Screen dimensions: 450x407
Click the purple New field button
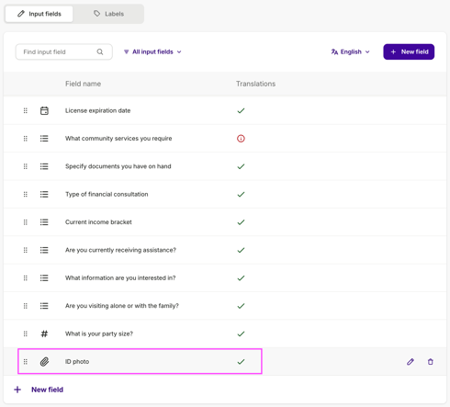point(409,51)
